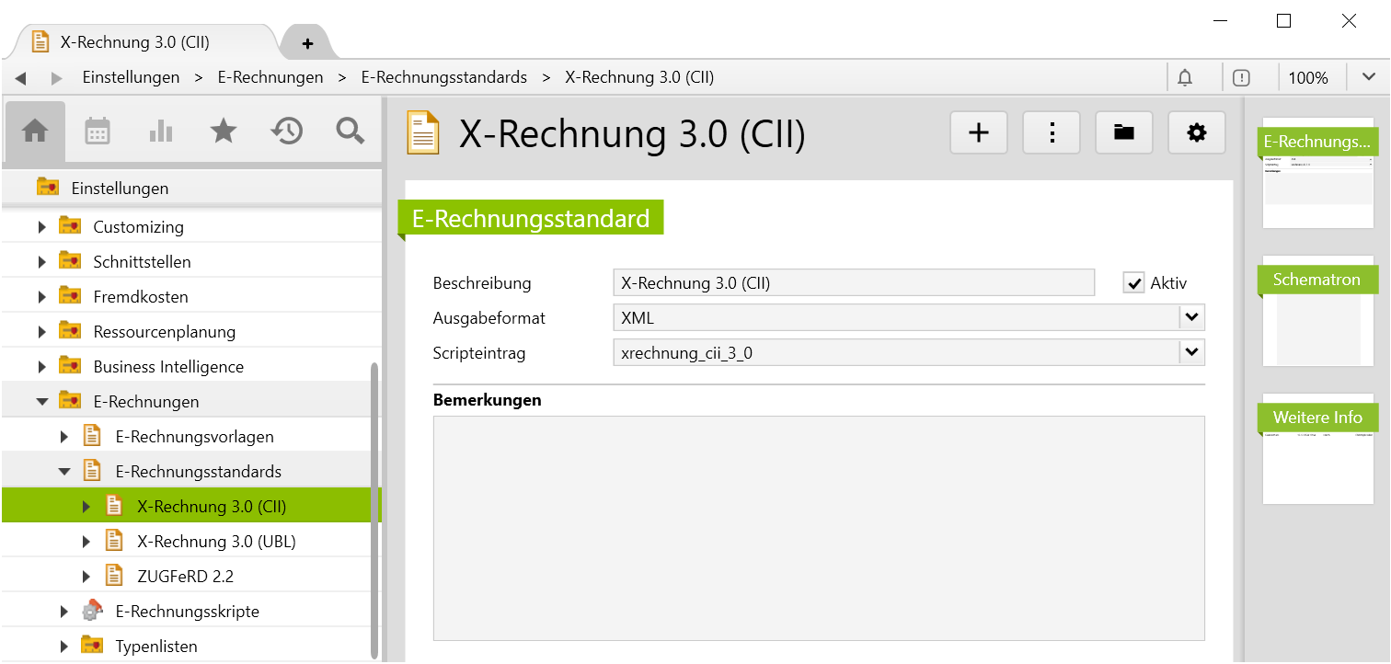Viewport: 1391px width, 664px height.
Task: Open the Scripteintrag dropdown
Action: pos(1191,352)
